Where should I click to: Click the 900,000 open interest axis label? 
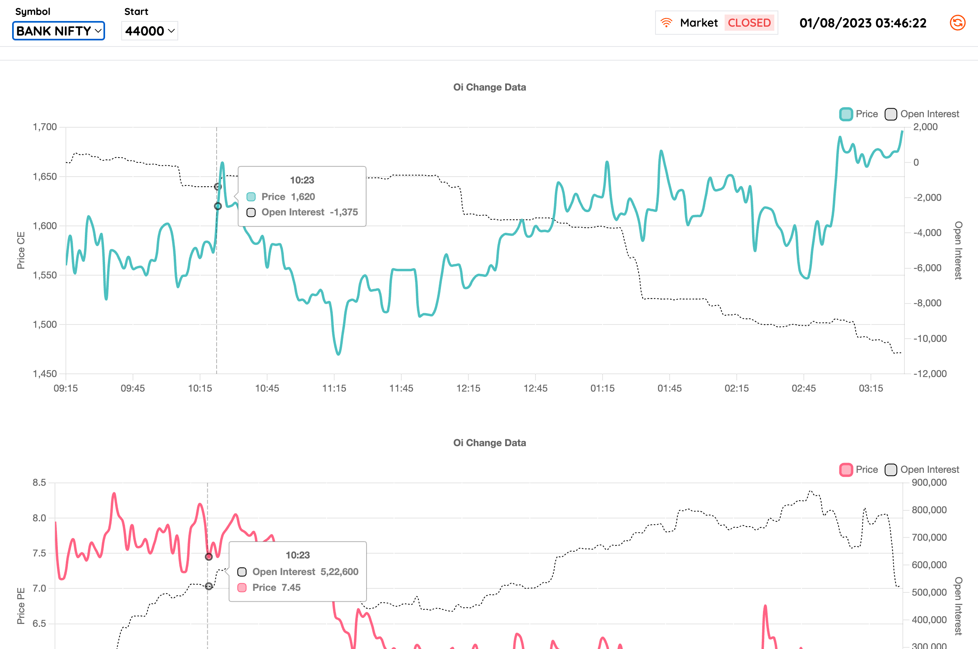929,483
